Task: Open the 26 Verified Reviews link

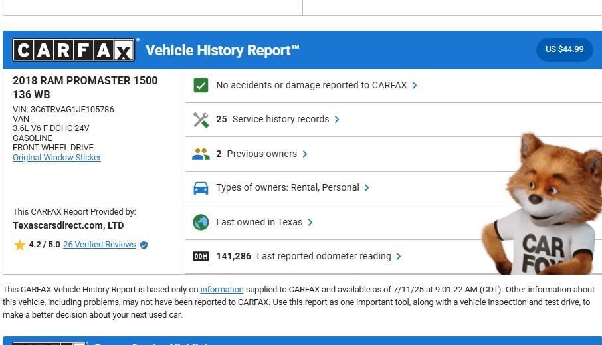Action: coord(99,245)
